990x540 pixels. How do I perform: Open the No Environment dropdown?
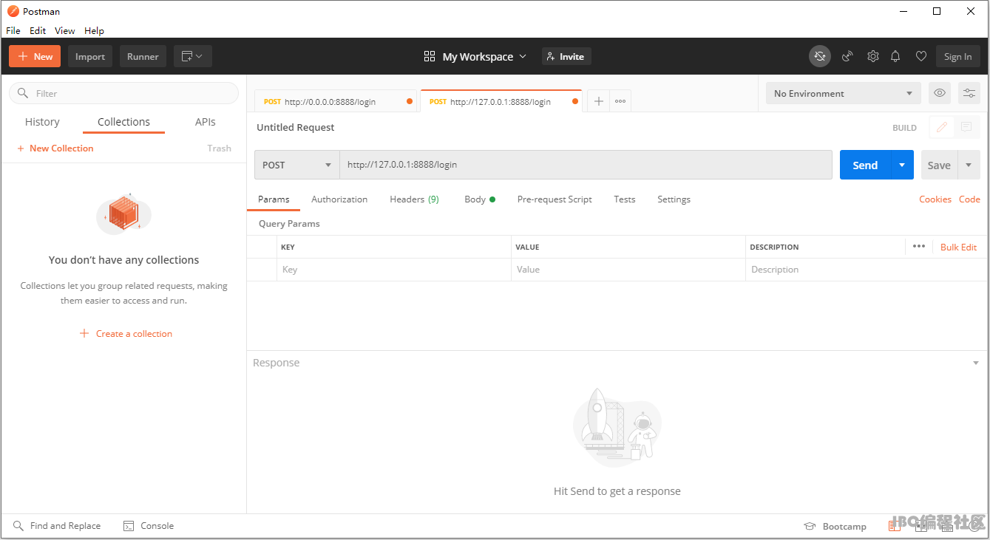[x=844, y=93]
